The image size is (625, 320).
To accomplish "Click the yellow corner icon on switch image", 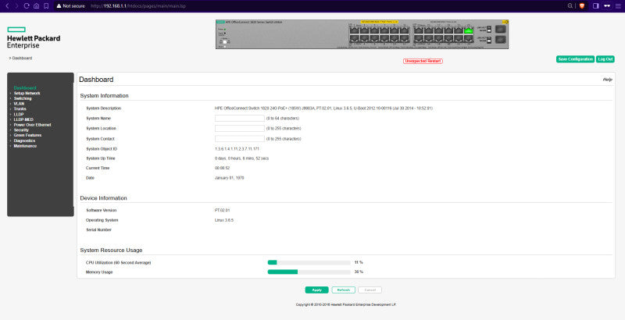I will pos(505,22).
